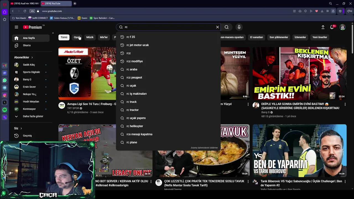Open the purple player icon in Opera sidebar

pos(4,117)
